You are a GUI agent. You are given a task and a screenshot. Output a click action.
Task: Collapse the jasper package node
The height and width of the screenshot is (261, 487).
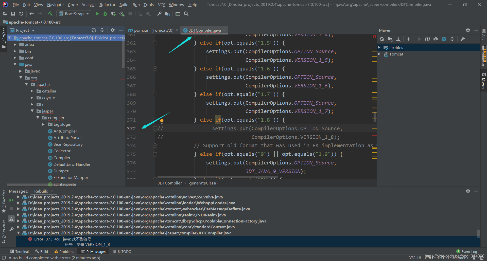click(x=32, y=111)
